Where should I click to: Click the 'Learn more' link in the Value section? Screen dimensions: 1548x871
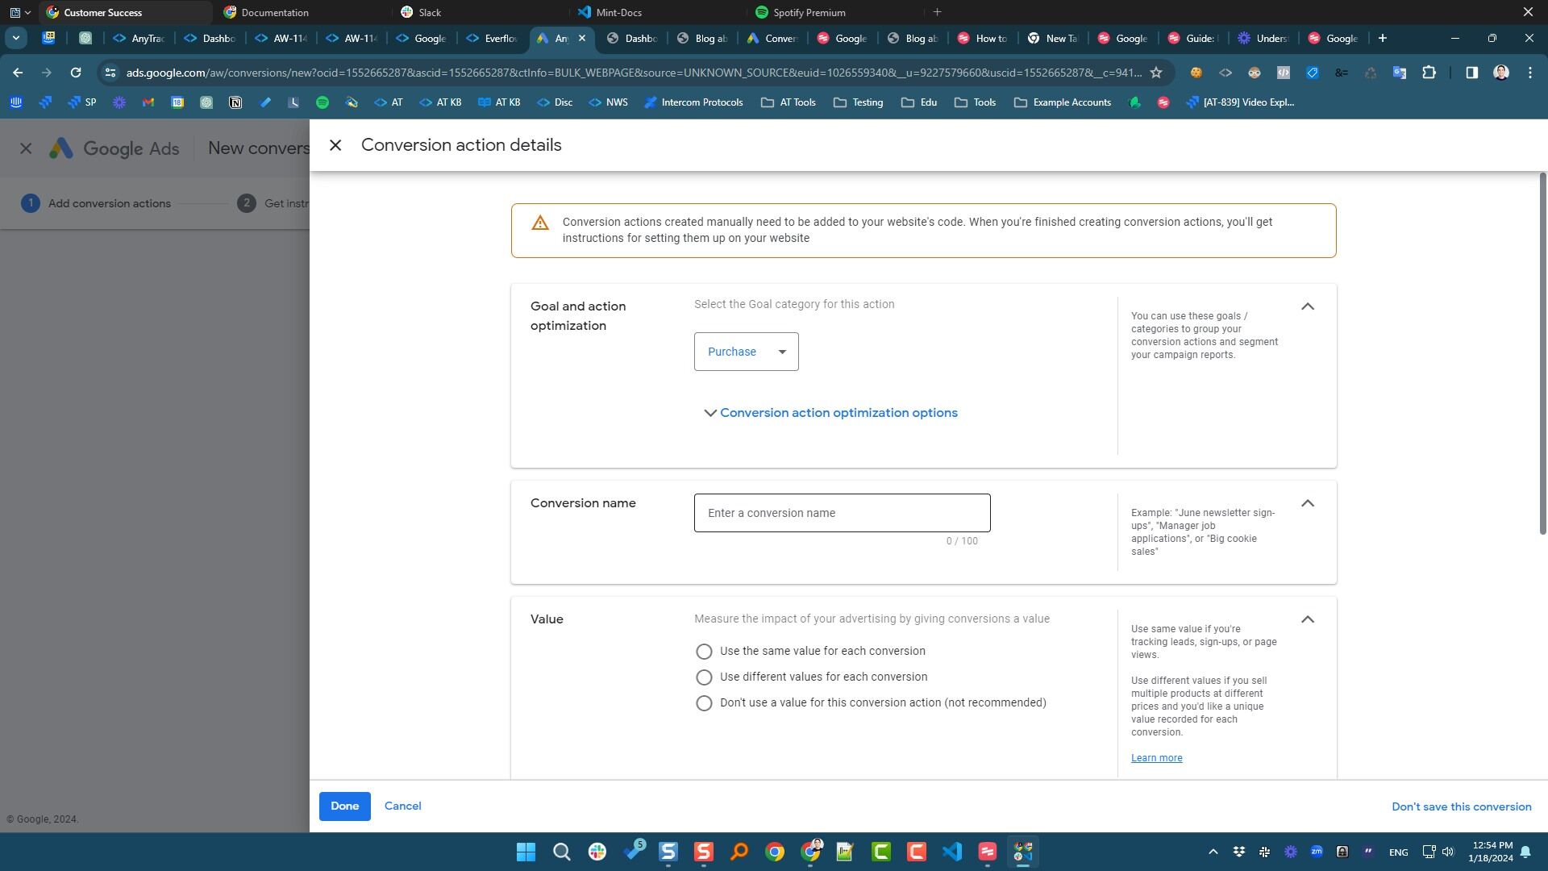click(1156, 757)
